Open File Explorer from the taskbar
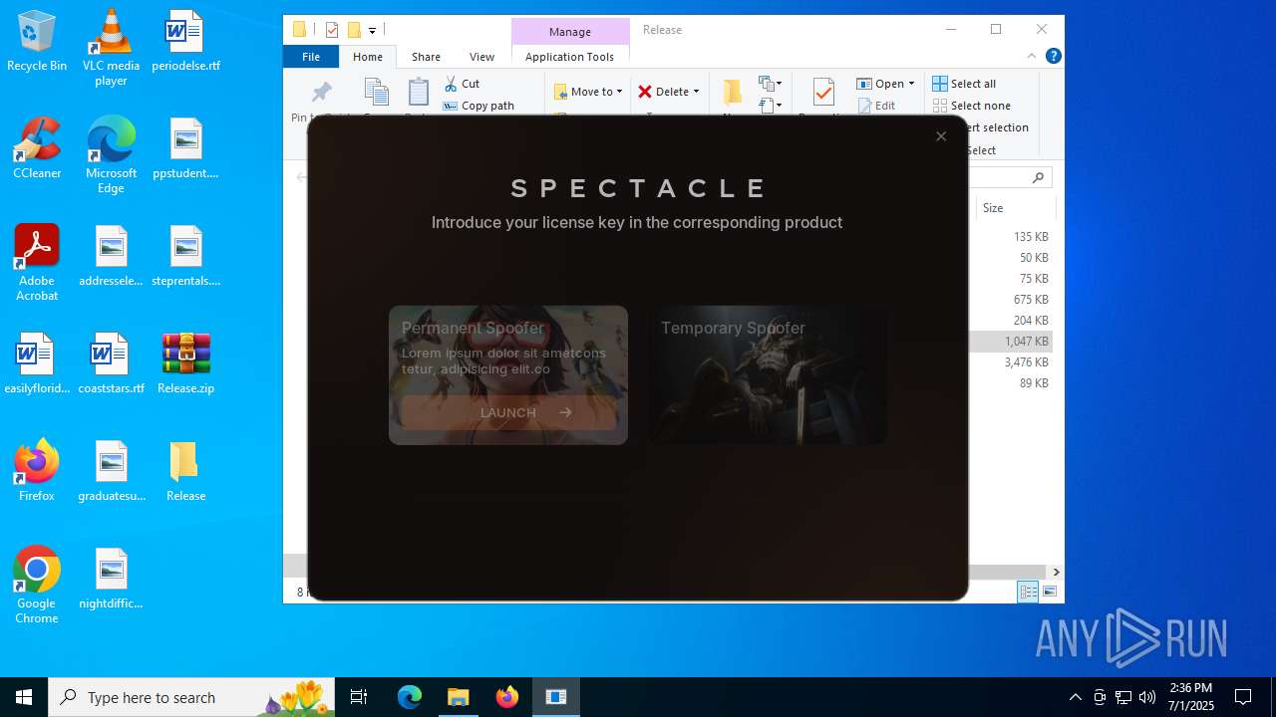 (x=458, y=697)
